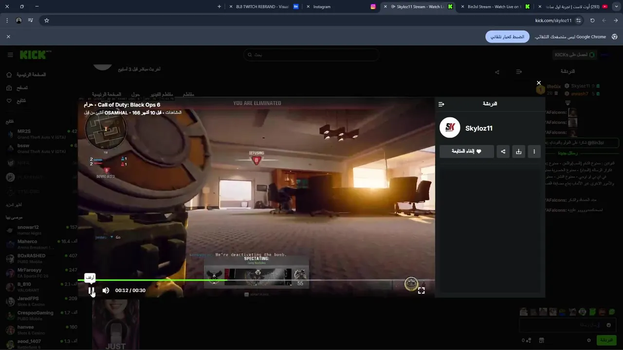Screen dimensions: 623x350
Task: Open chat settings gear icon
Action: (x=589, y=340)
